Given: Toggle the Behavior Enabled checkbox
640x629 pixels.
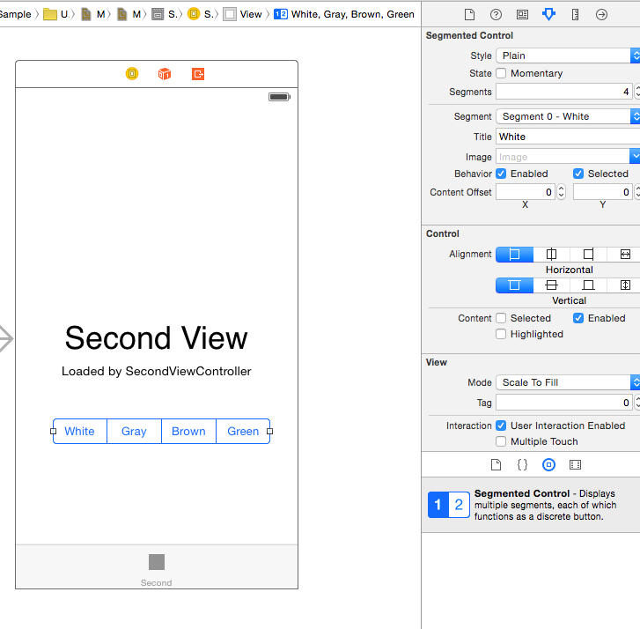Looking at the screenshot, I should pyautogui.click(x=501, y=174).
